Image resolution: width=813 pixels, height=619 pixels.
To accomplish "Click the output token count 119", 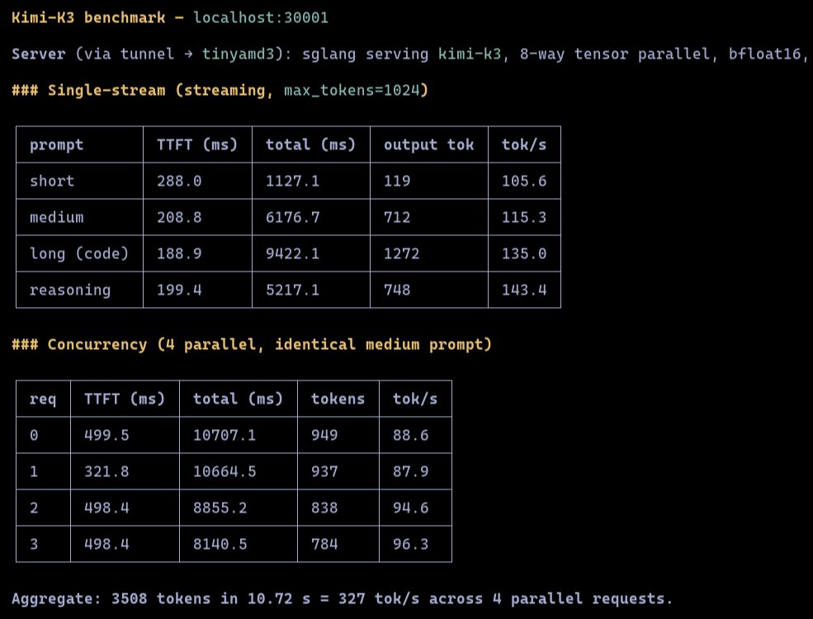I will pyautogui.click(x=397, y=181).
